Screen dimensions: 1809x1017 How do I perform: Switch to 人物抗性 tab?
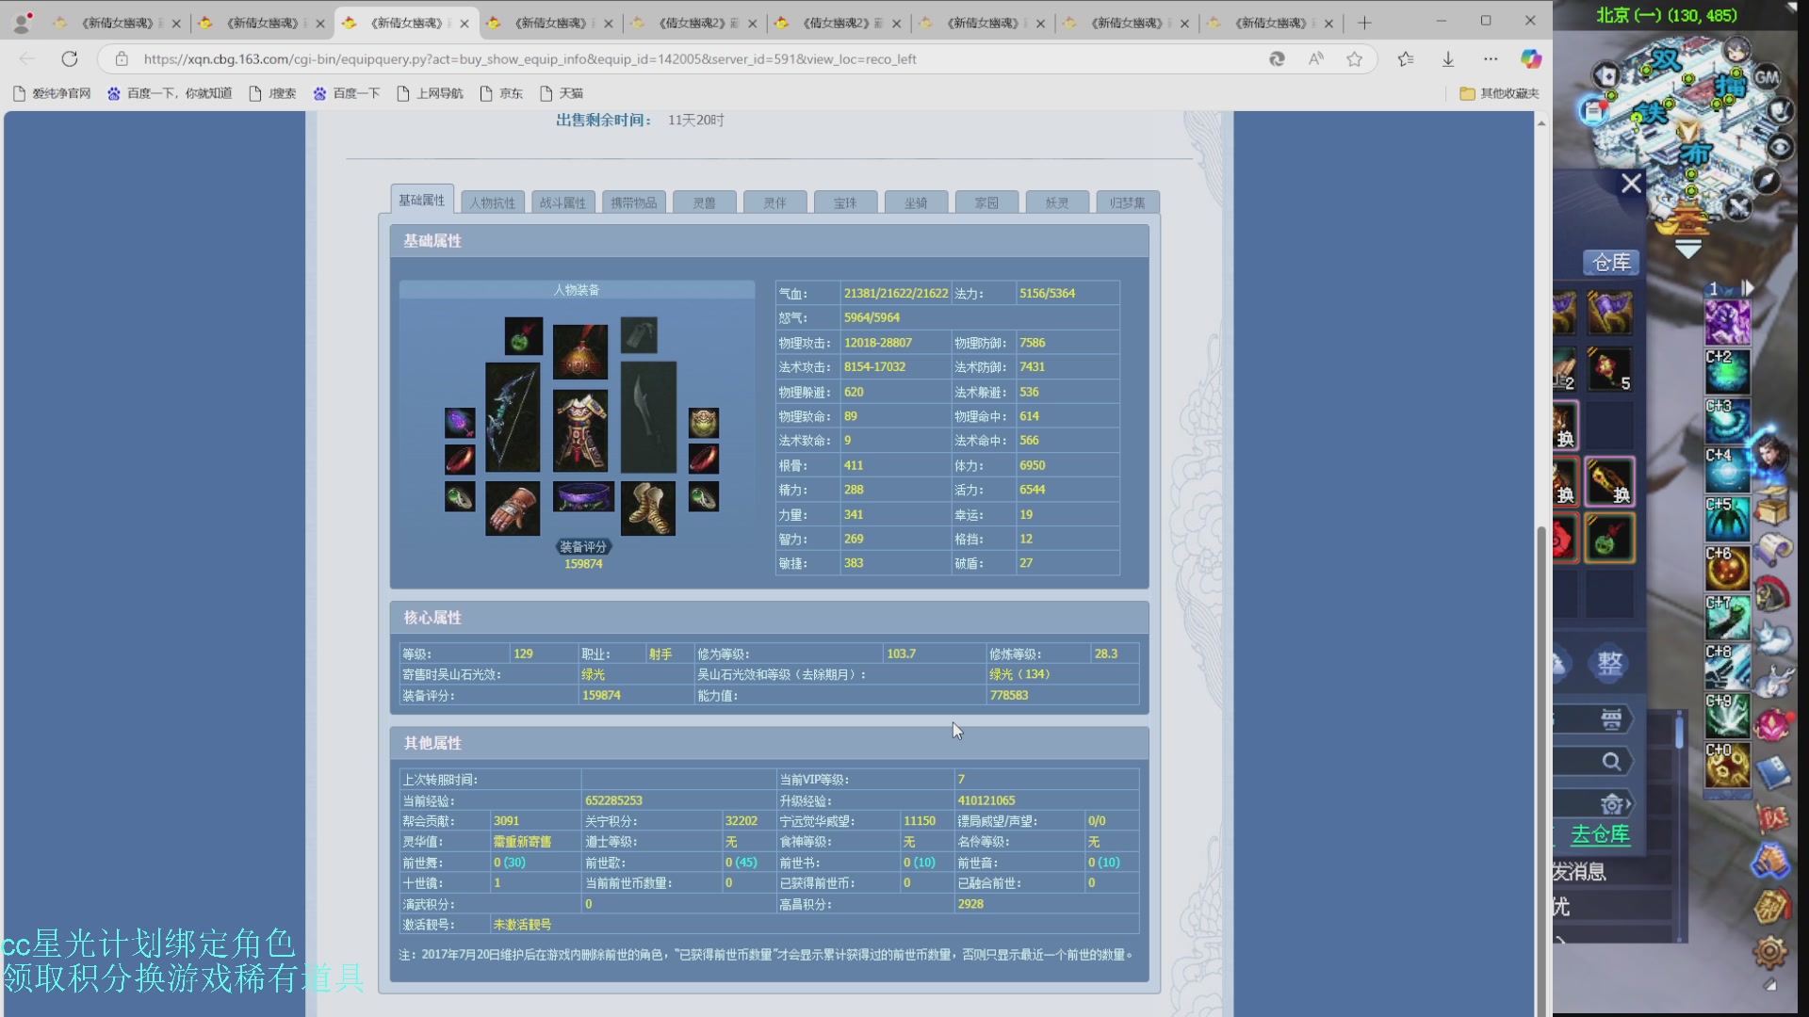pos(492,202)
